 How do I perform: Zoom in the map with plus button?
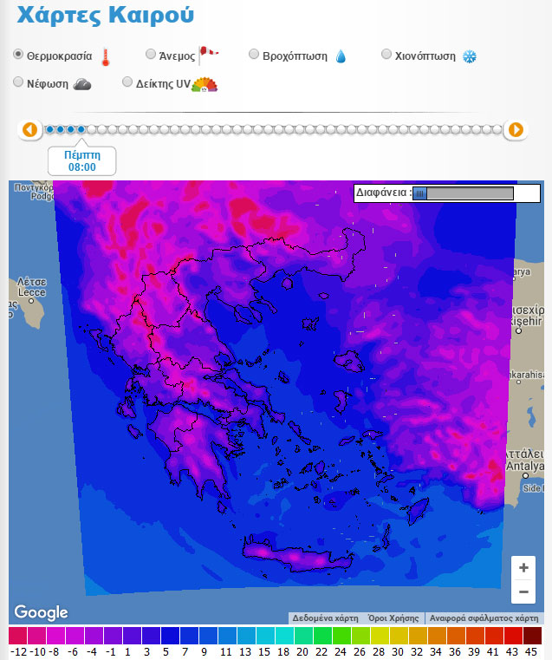pyautogui.click(x=523, y=568)
